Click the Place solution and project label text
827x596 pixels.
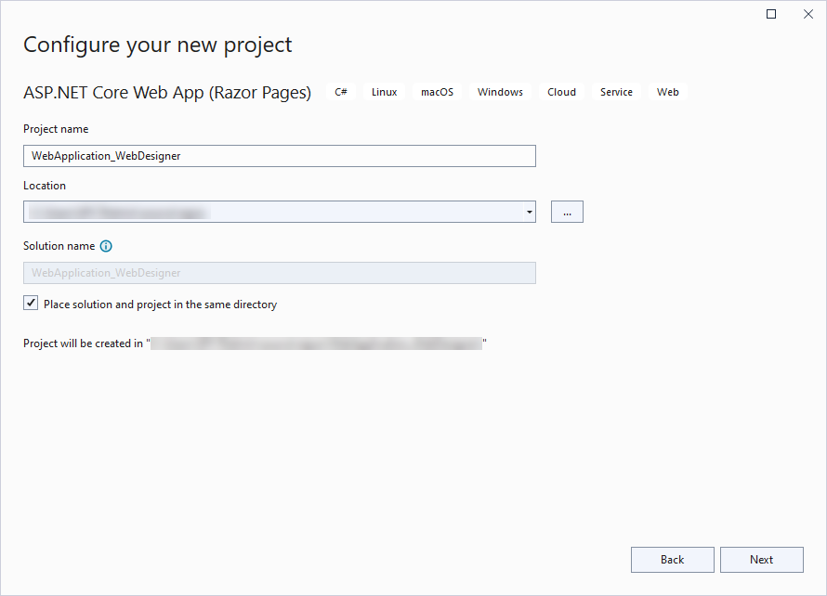[x=161, y=304]
